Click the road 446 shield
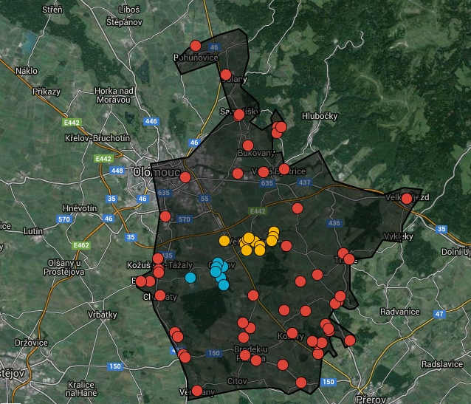471x404 pixels. pos(152,121)
